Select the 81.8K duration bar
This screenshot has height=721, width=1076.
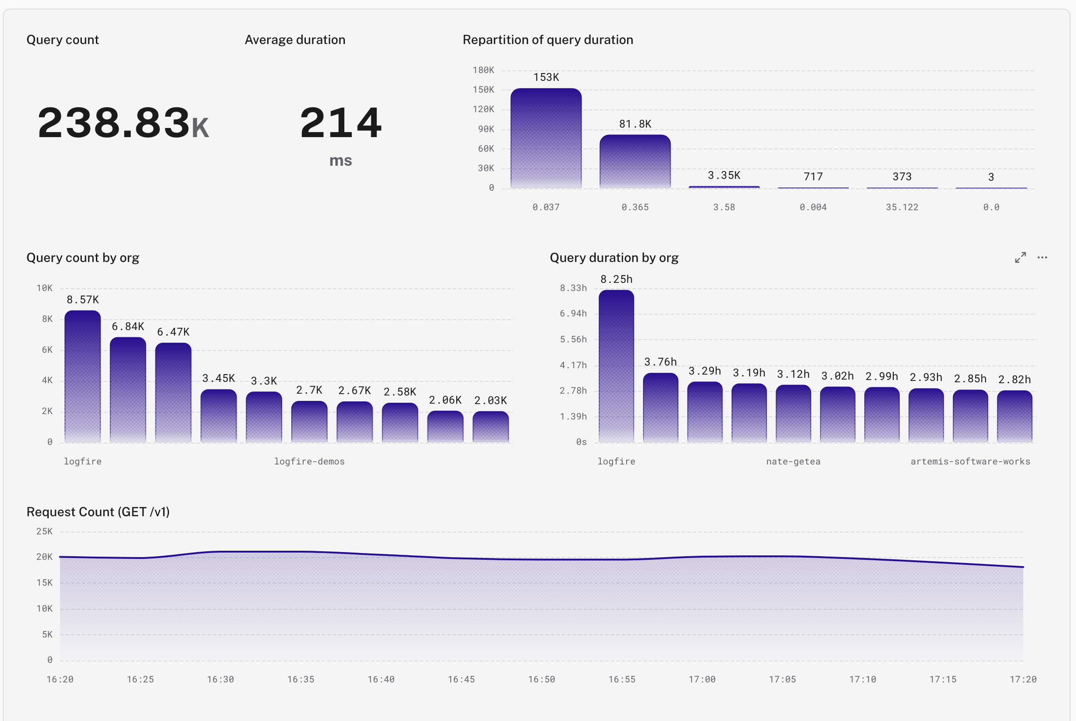click(635, 161)
